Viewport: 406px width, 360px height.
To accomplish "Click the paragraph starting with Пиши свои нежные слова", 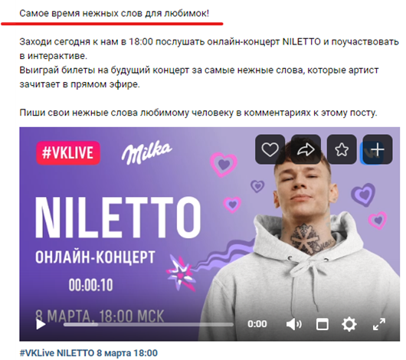I will (x=198, y=113).
